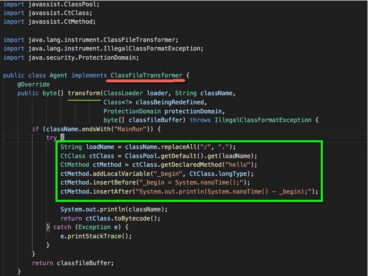Click the return classfileBuffer statement
The height and width of the screenshot is (276, 368).
tap(73, 263)
